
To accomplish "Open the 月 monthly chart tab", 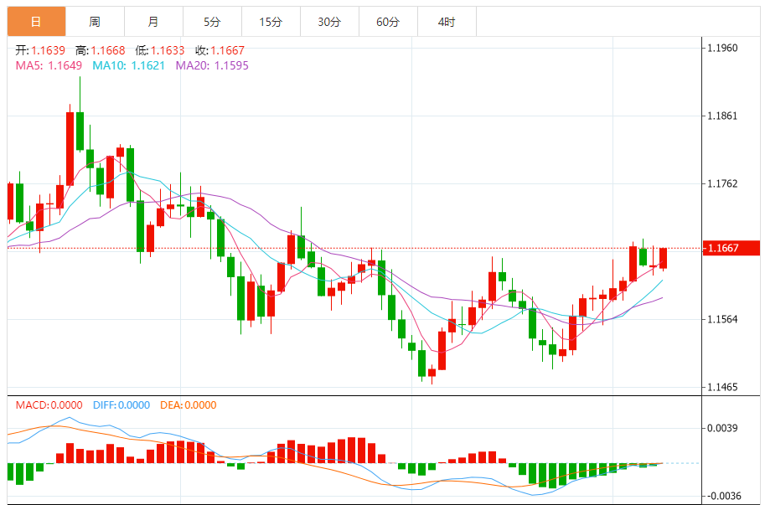I will click(152, 22).
